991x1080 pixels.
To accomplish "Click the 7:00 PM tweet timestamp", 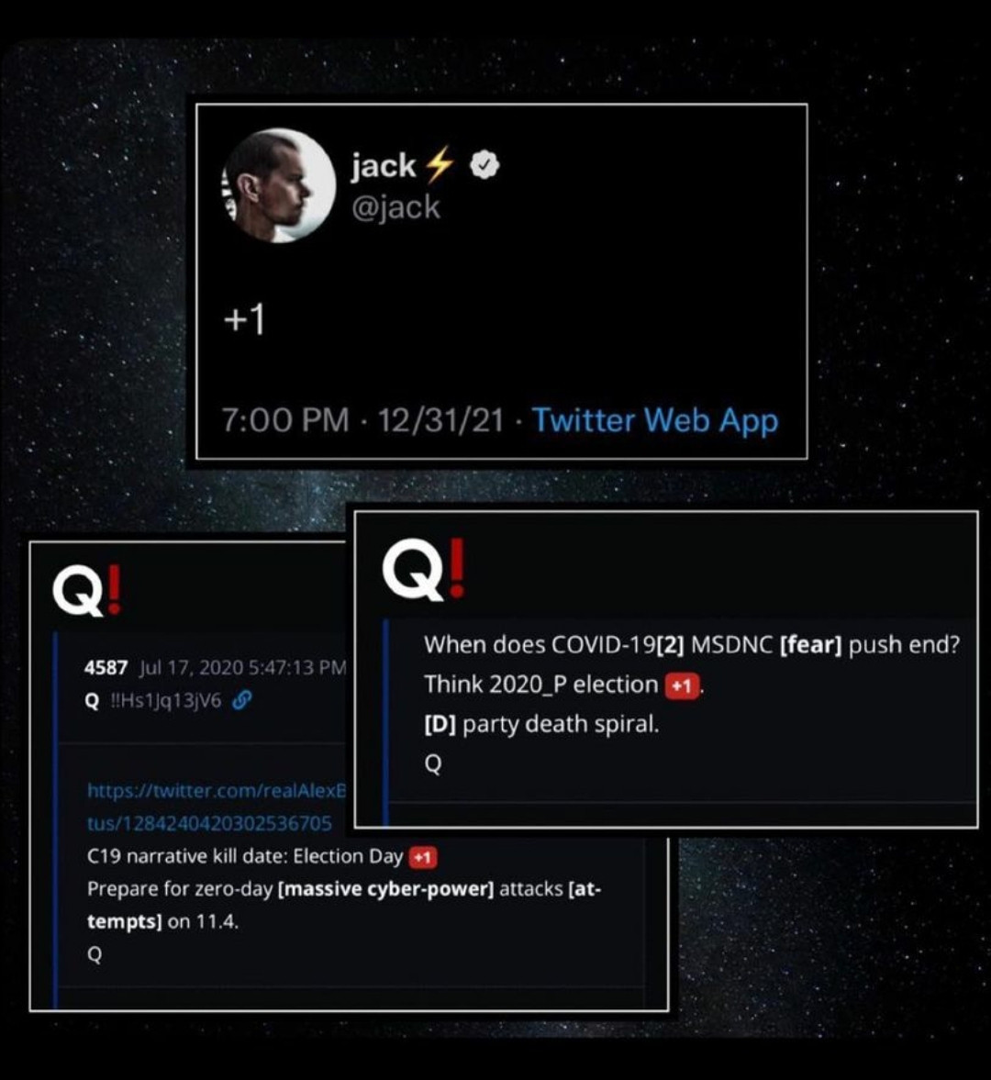I will point(285,420).
